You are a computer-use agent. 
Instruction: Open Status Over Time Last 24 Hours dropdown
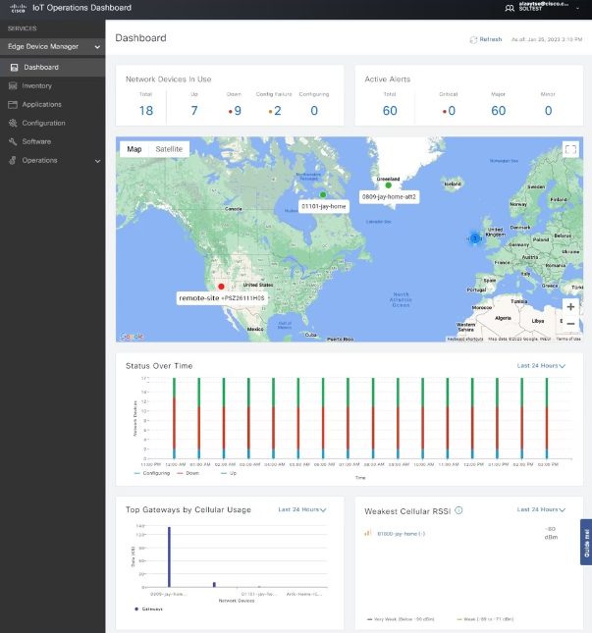541,366
